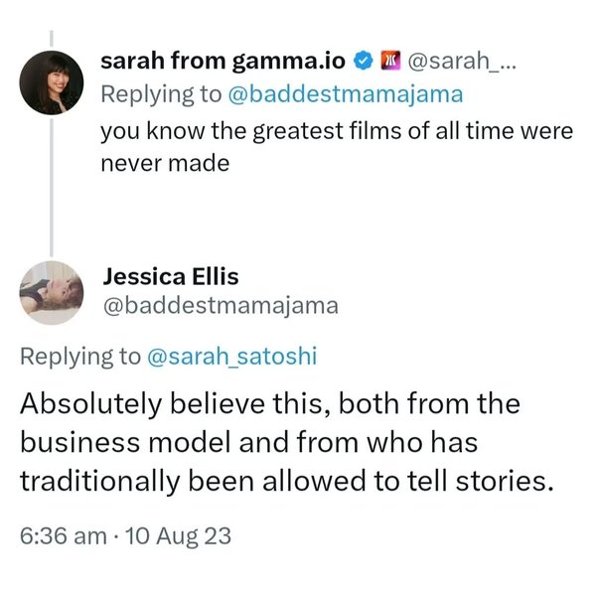Open the Jessica Ellis display name

[170, 276]
